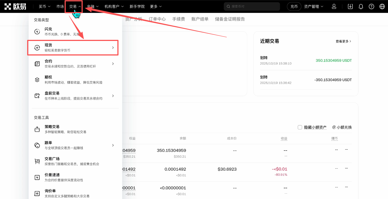Select the 策略交易 strategy trading icon

pos(37,129)
